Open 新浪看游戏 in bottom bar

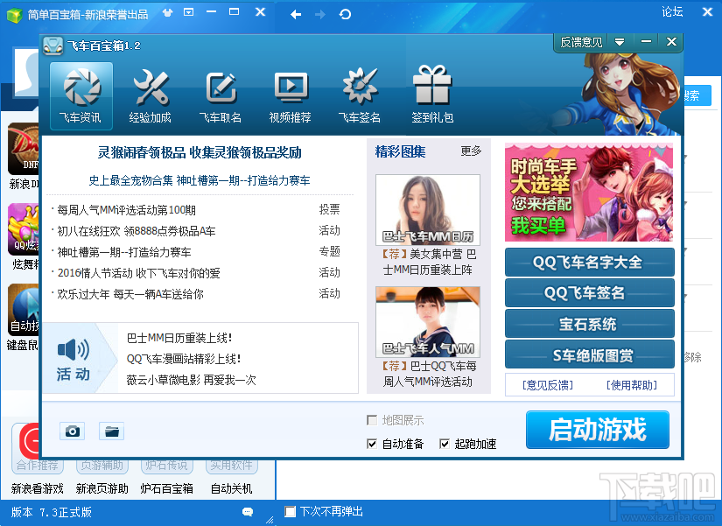pyautogui.click(x=38, y=488)
